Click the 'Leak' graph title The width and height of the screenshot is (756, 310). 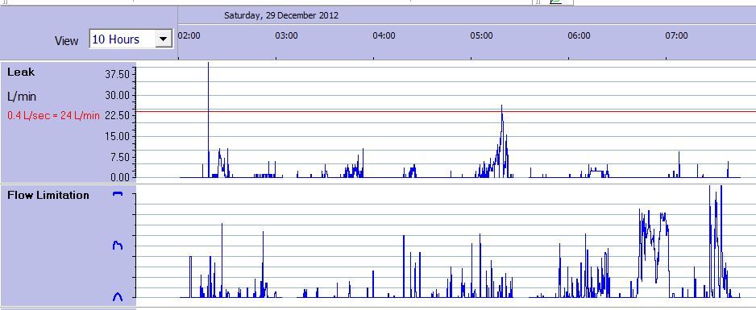(21, 72)
